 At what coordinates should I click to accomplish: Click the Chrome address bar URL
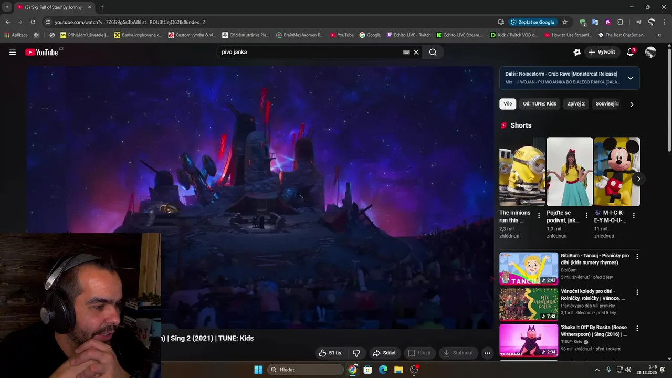[130, 22]
